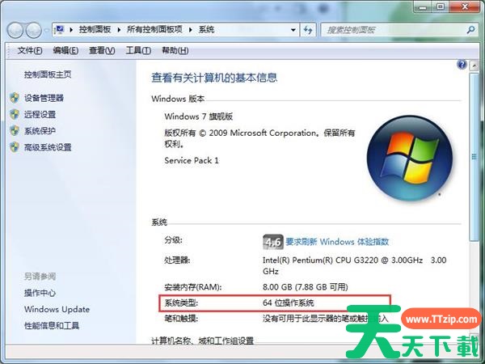Click the shield icon beside 设备管理器
Viewport: 485px width, 364px height.
pos(15,98)
